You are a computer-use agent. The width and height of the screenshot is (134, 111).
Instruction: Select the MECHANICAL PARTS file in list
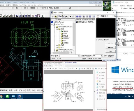[x=85, y=22]
